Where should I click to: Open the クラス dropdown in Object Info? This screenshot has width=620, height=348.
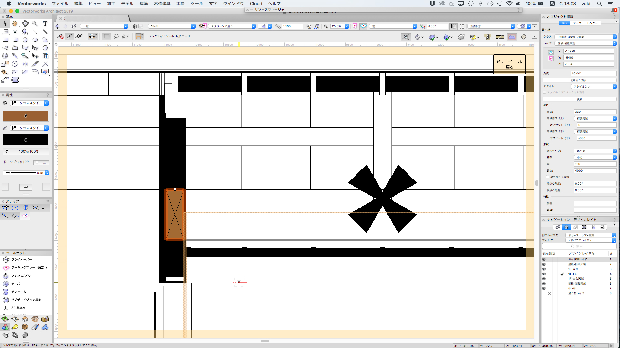(585, 37)
